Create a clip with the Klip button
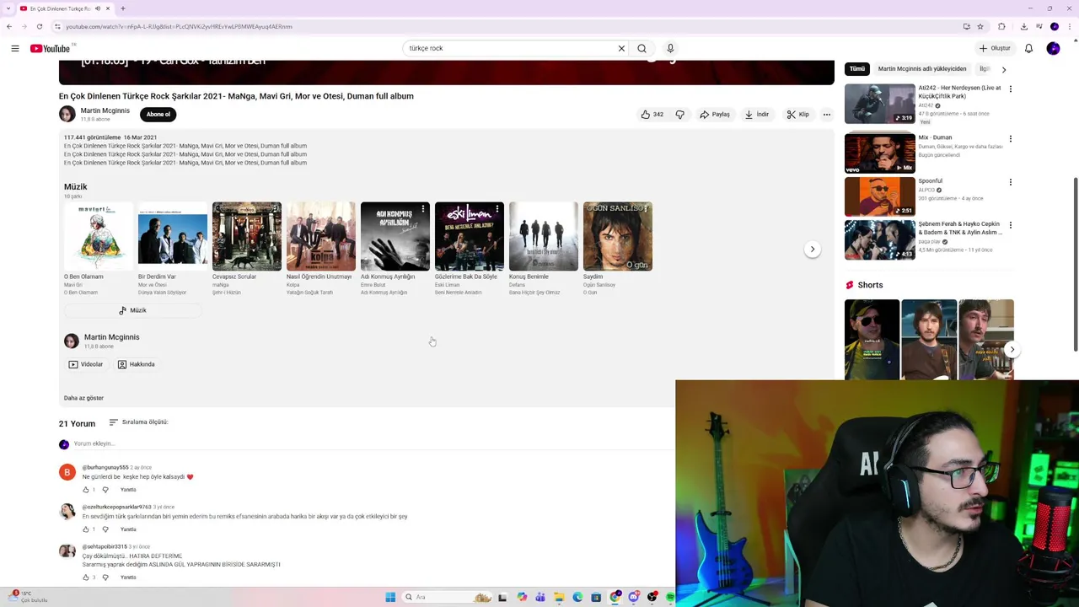Screen dimensions: 1079x607 [x=798, y=115]
